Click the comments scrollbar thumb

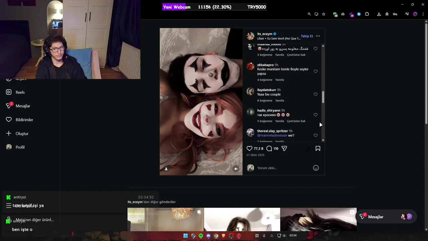(x=323, y=97)
